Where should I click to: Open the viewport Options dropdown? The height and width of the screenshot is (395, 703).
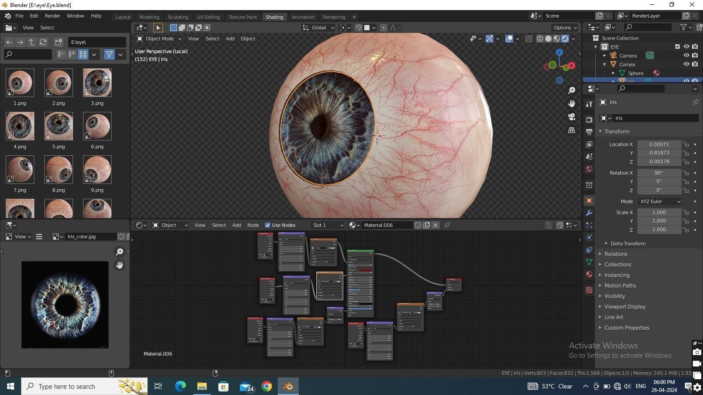pos(565,28)
